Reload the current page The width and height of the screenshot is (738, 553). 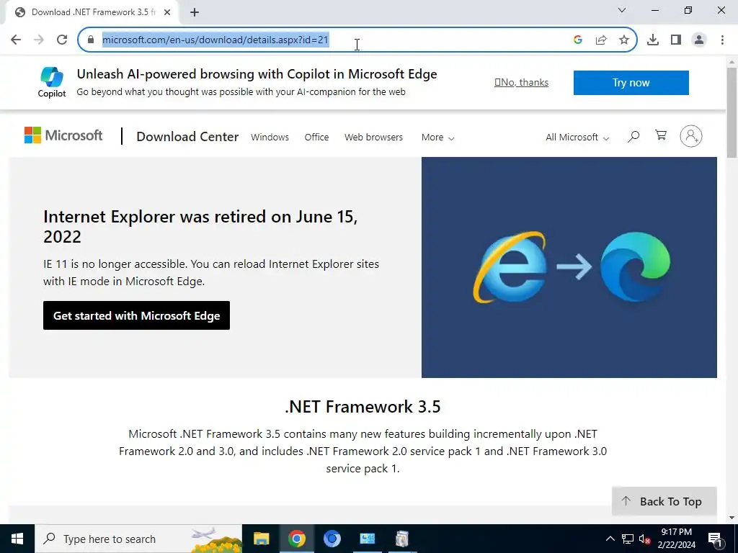pos(62,40)
